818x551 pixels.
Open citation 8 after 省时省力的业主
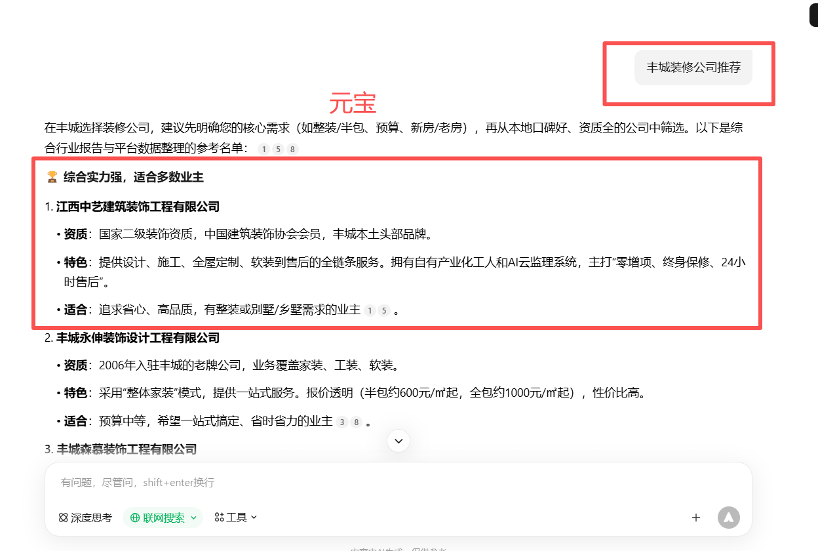pos(356,422)
